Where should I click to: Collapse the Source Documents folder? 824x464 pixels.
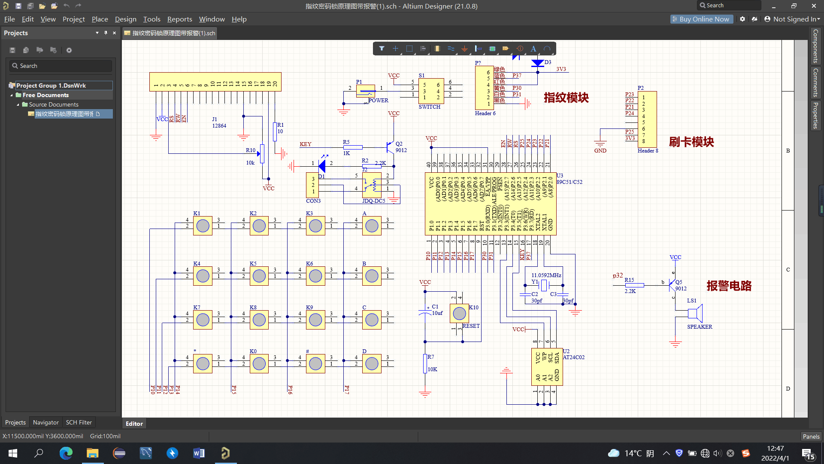point(18,105)
